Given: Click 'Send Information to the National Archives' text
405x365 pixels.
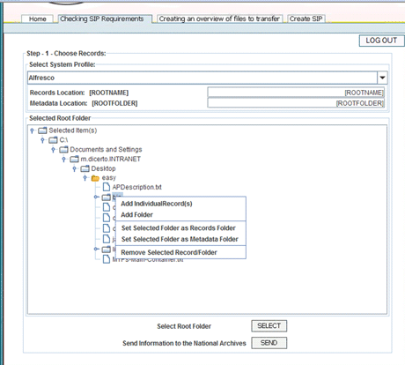Looking at the screenshot, I should pyautogui.click(x=184, y=343).
